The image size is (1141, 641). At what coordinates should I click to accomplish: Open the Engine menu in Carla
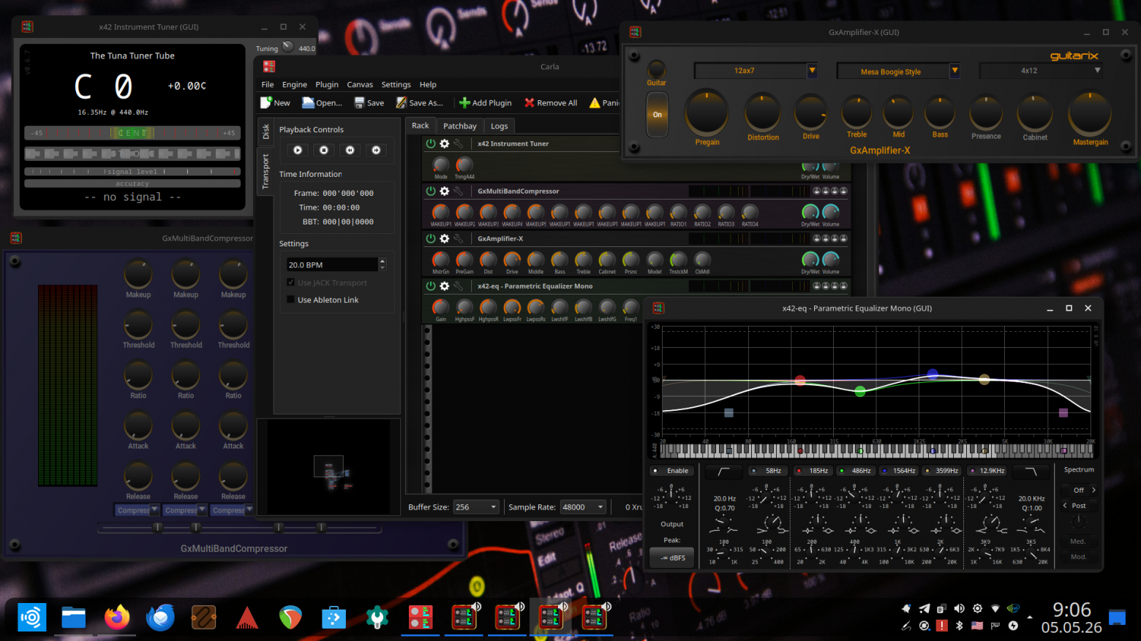(295, 85)
